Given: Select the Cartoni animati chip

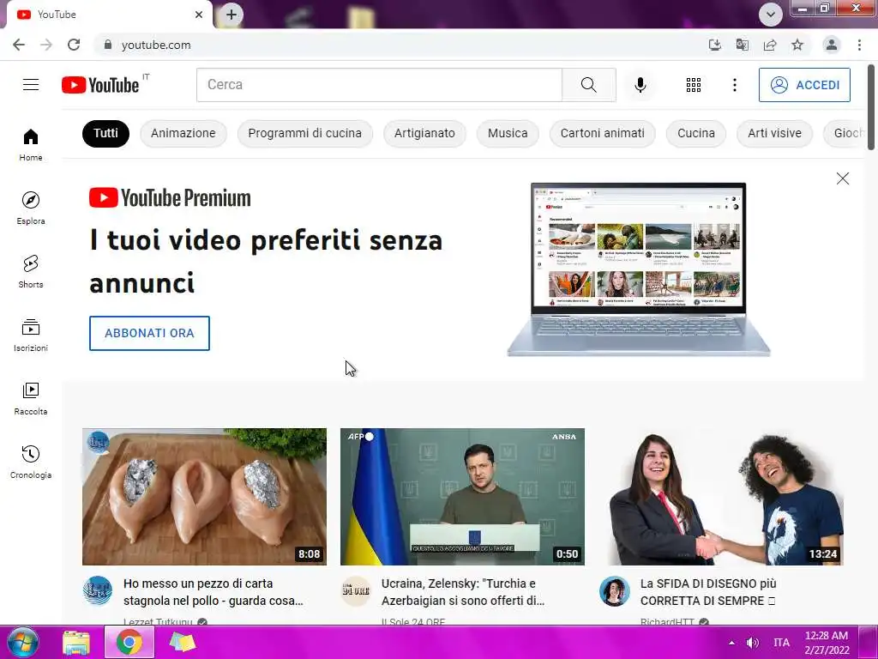Looking at the screenshot, I should [603, 133].
